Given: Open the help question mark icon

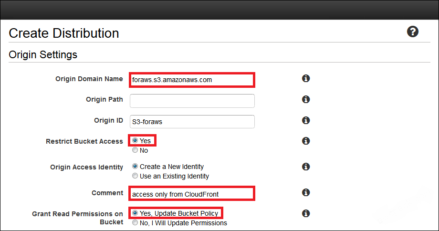Looking at the screenshot, I should pyautogui.click(x=413, y=31).
